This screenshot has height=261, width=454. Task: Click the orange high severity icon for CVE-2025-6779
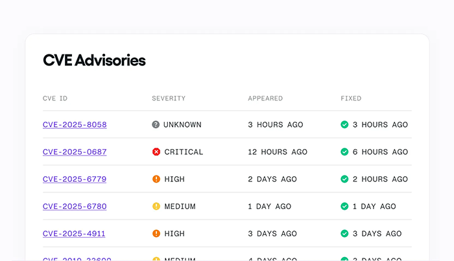(156, 179)
